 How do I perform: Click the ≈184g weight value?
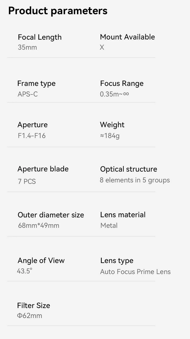(110, 136)
